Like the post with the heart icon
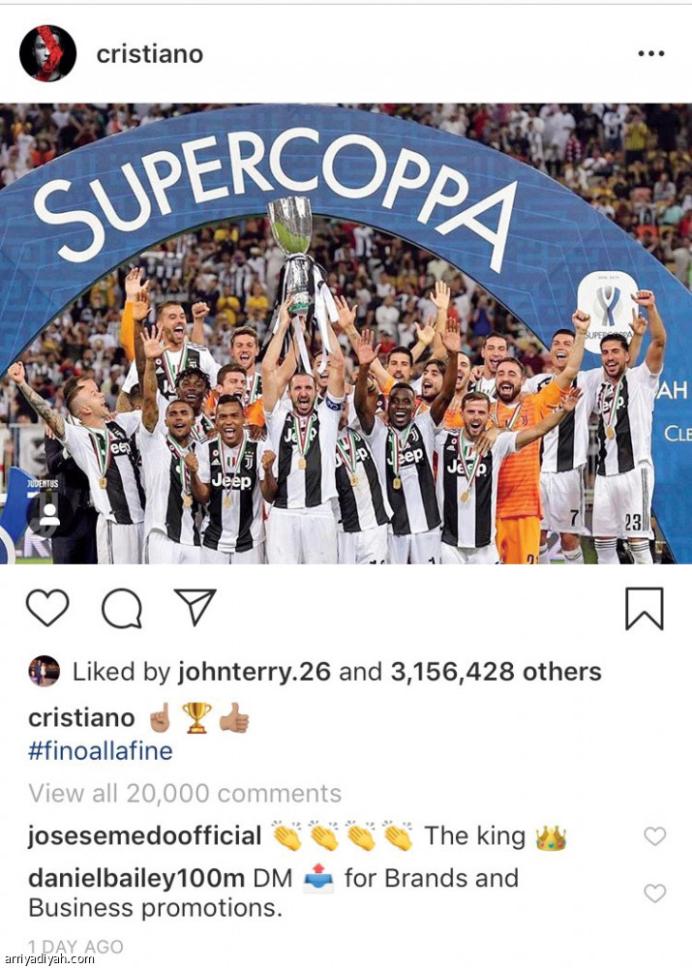 click(47, 608)
